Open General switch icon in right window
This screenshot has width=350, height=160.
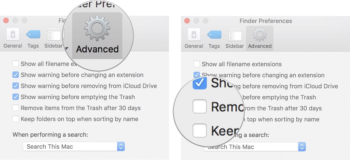click(194, 35)
